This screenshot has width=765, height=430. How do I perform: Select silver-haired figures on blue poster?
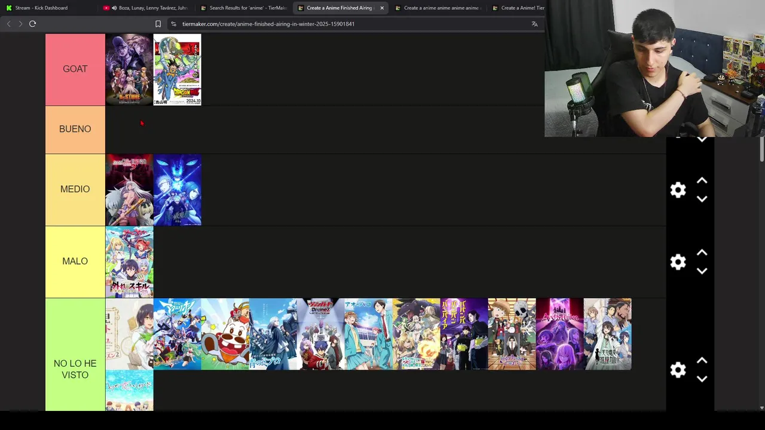273,334
